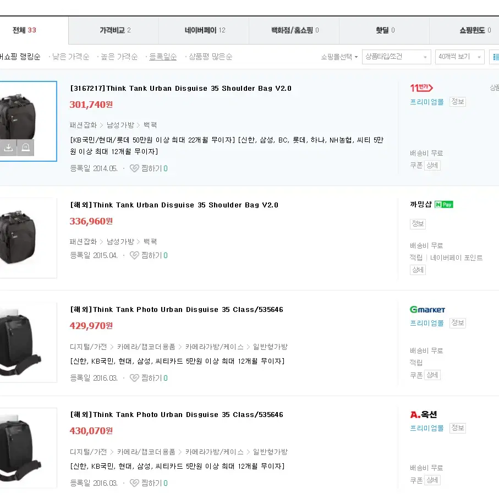Open the 11번가 store logo
Viewport: 499px width, 499px height.
pyautogui.click(x=421, y=87)
